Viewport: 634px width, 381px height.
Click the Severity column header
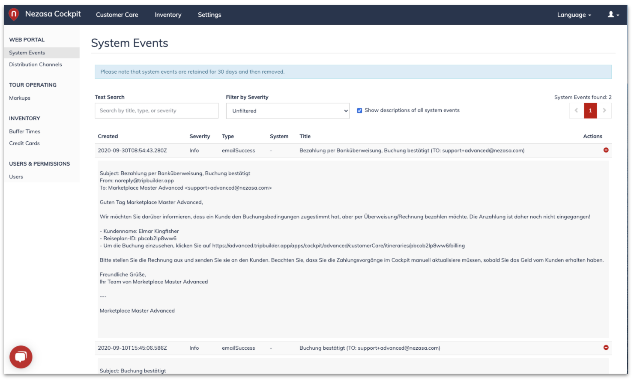point(200,136)
